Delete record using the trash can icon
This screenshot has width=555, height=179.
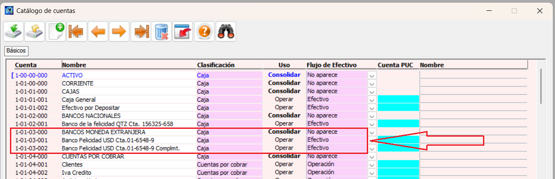click(162, 32)
